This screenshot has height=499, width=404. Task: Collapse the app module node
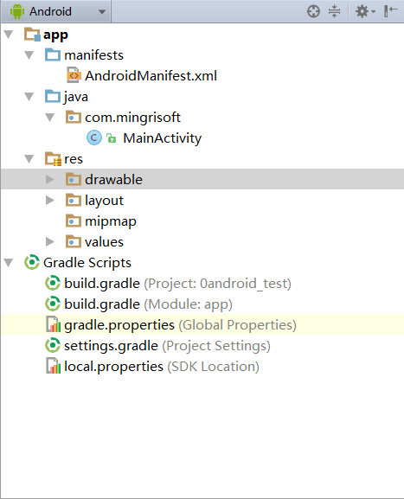(x=9, y=35)
